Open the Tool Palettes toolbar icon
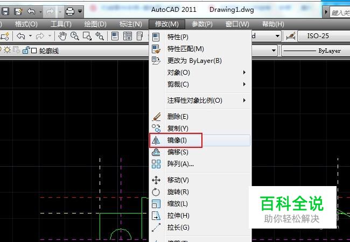 tap(140, 36)
